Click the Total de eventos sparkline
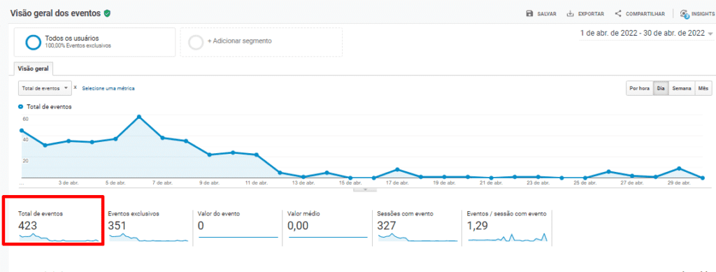 point(59,237)
